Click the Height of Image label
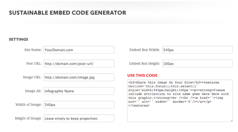This screenshot has height=132, width=238. tap(28, 118)
